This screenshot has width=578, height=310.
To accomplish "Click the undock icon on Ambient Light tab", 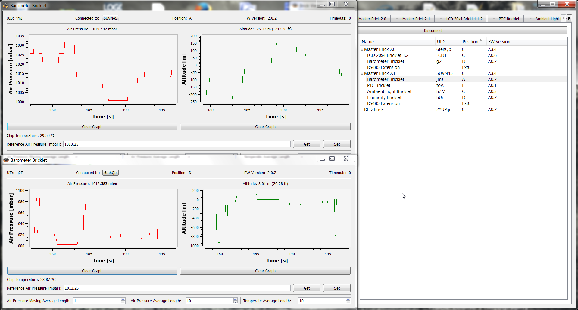I will point(531,19).
